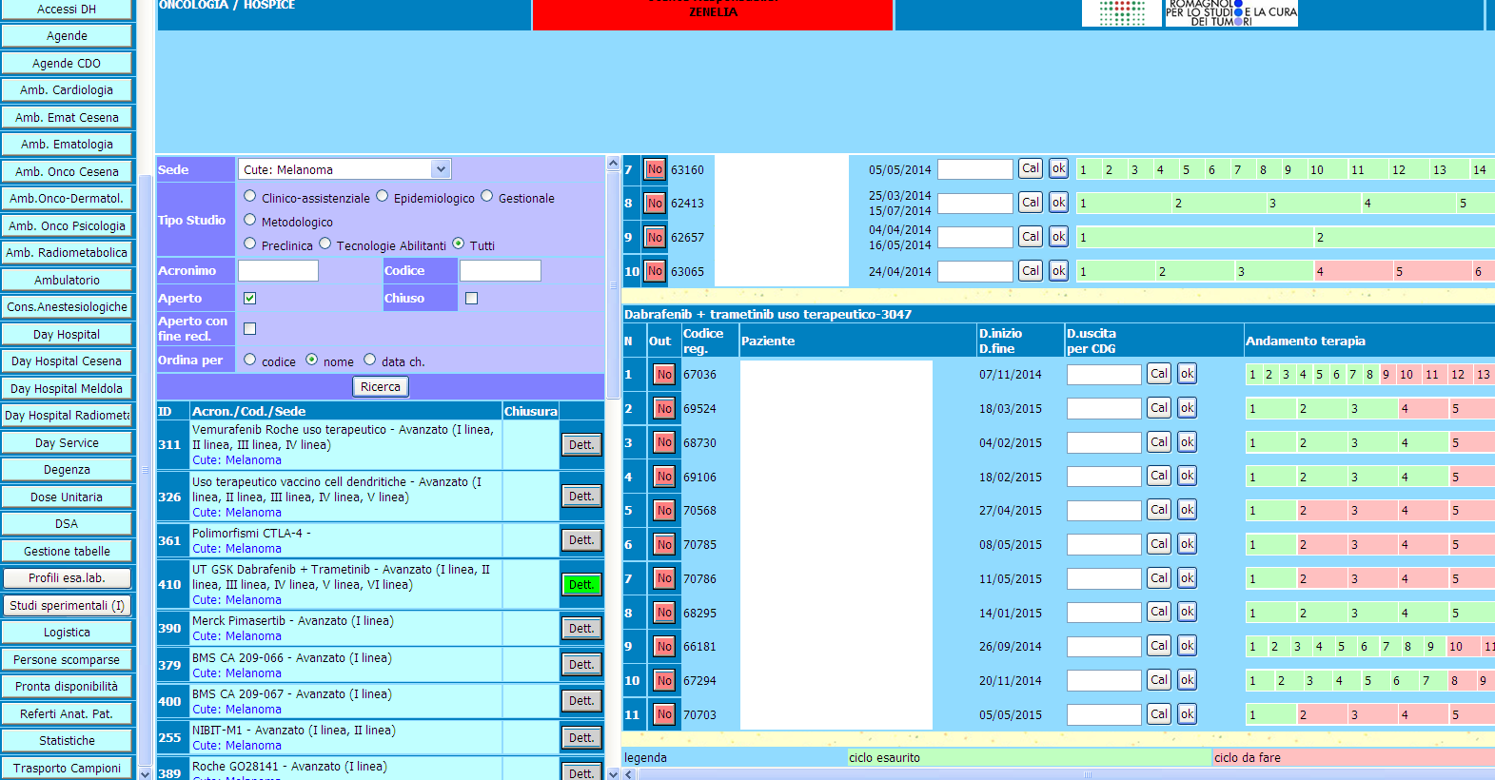Open Amb.Onco-Dermatol. menu
This screenshot has width=1495, height=780.
click(67, 198)
